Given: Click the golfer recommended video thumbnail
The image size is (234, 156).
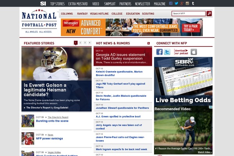Looking at the screenshot, I should pos(183,129).
